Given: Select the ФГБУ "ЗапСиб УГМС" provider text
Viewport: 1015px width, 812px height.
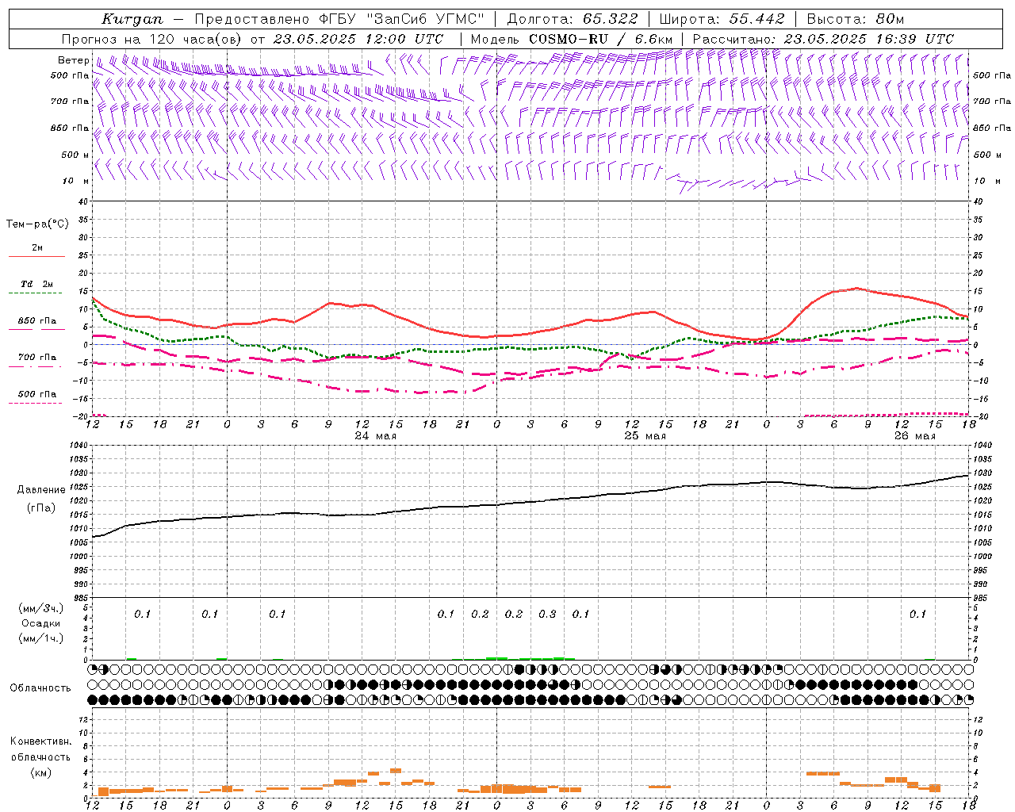Looking at the screenshot, I should click(x=400, y=19).
